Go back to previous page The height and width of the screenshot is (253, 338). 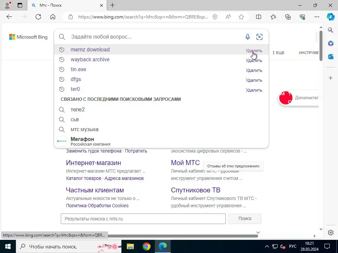(9, 17)
